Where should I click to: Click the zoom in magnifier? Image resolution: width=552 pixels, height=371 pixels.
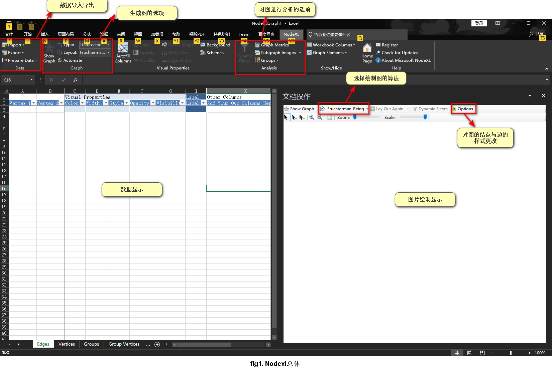point(312,118)
